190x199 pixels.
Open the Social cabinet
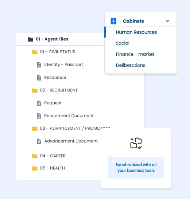[x=123, y=43]
